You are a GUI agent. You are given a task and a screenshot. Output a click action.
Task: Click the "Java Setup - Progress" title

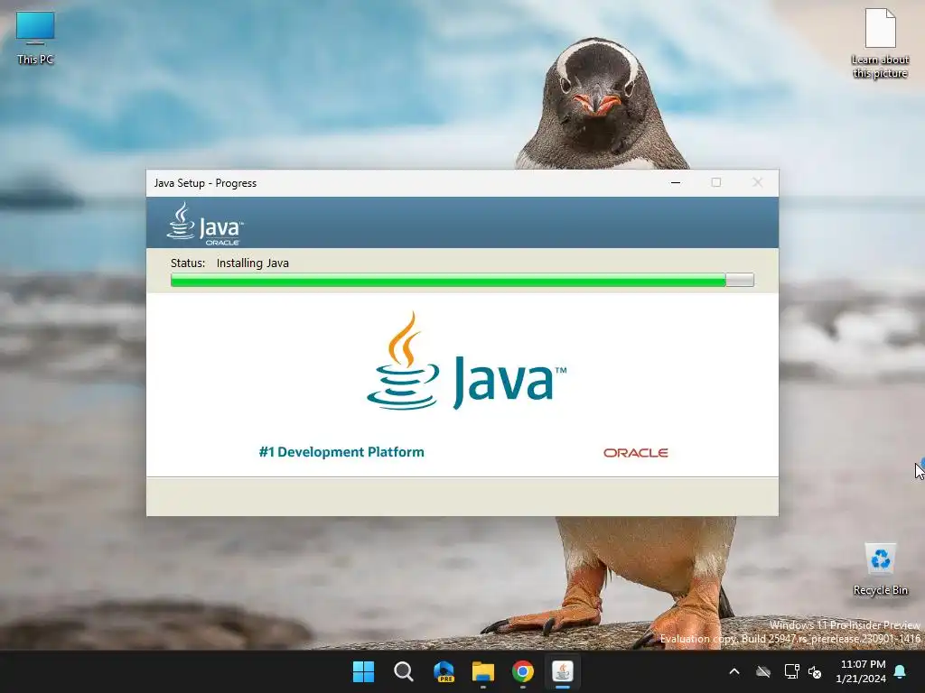click(x=205, y=183)
